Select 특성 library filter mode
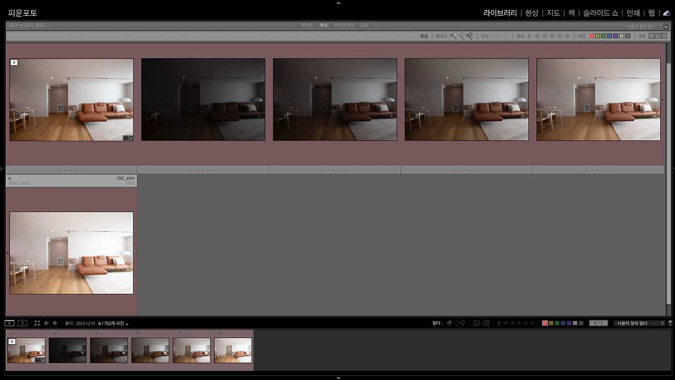This screenshot has width=675, height=380. click(x=324, y=25)
